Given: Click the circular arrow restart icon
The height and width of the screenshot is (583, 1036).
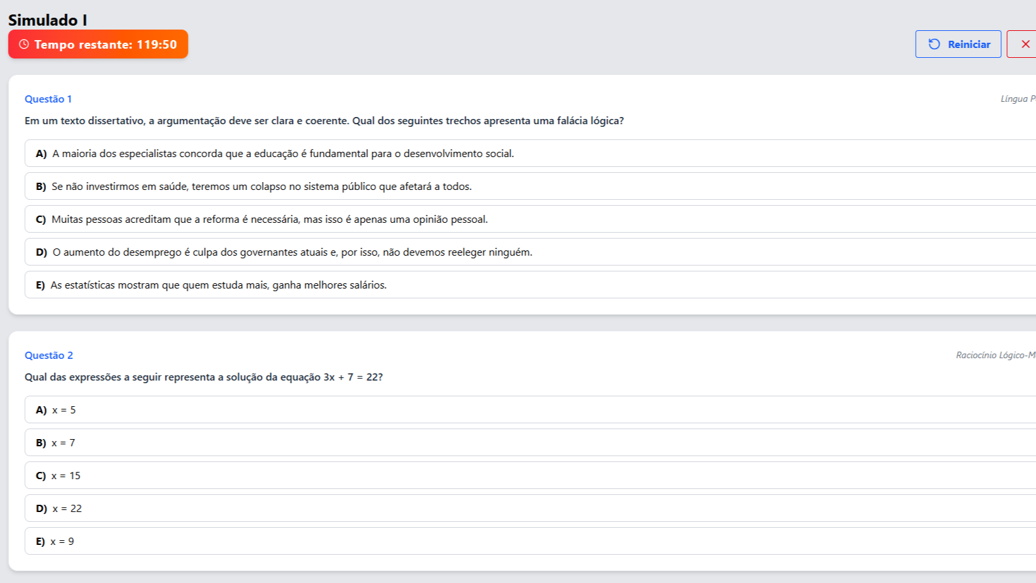Looking at the screenshot, I should pyautogui.click(x=934, y=44).
